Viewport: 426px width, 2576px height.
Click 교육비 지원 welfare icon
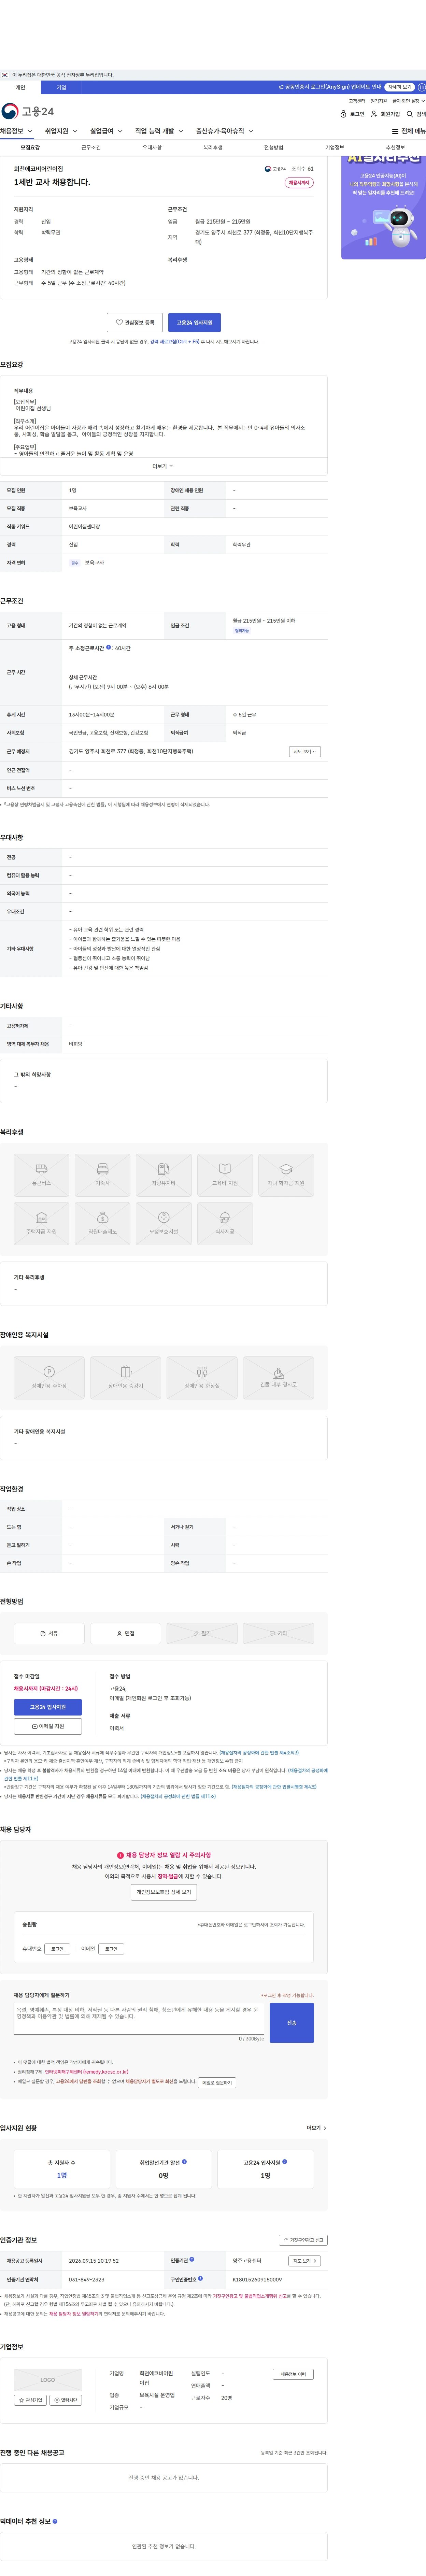(225, 1175)
